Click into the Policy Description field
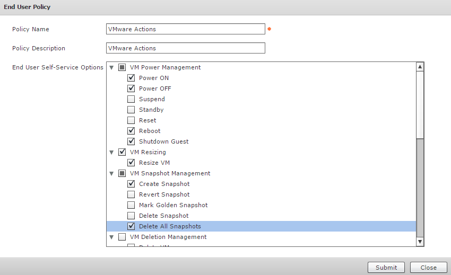451x275 pixels. [185, 48]
